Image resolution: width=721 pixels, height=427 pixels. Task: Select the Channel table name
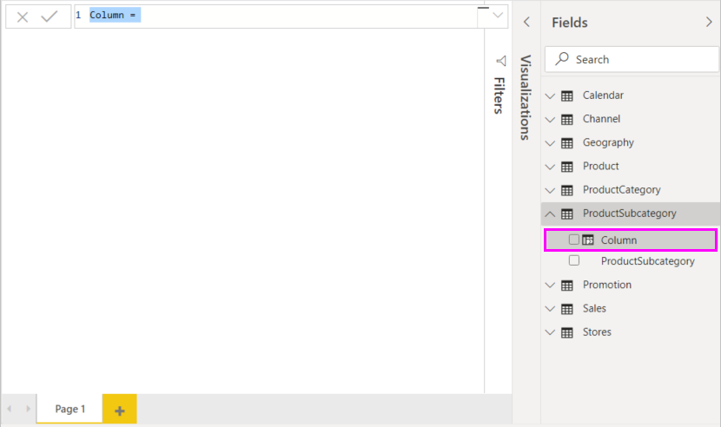[x=601, y=119]
